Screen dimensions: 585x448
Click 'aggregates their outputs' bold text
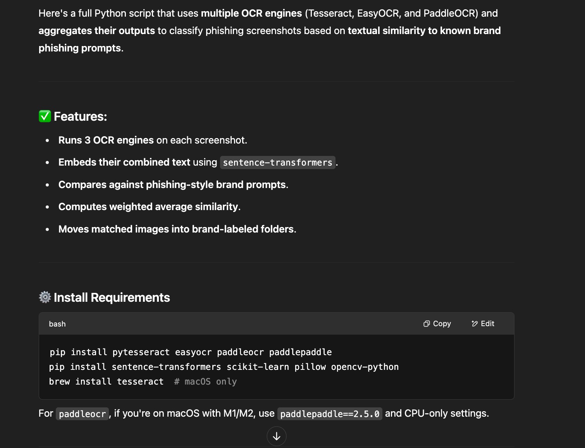97,31
